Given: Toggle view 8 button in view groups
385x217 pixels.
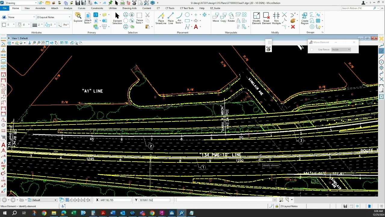Looking at the screenshot, I should [89, 200].
